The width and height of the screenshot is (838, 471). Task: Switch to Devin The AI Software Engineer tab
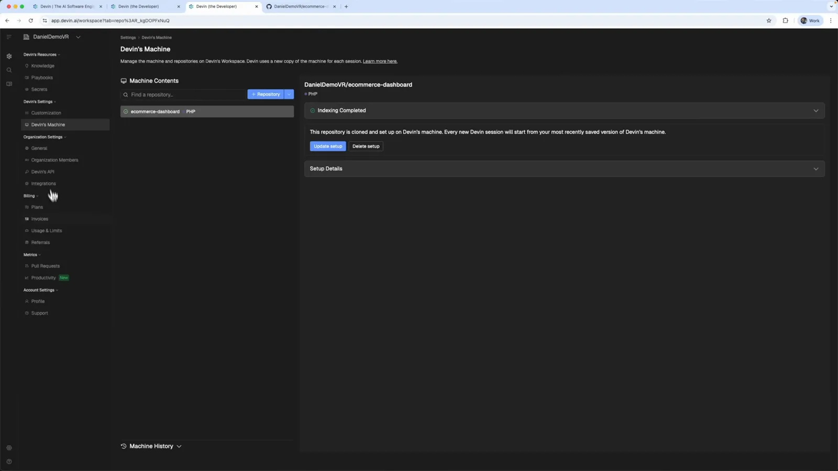point(67,6)
